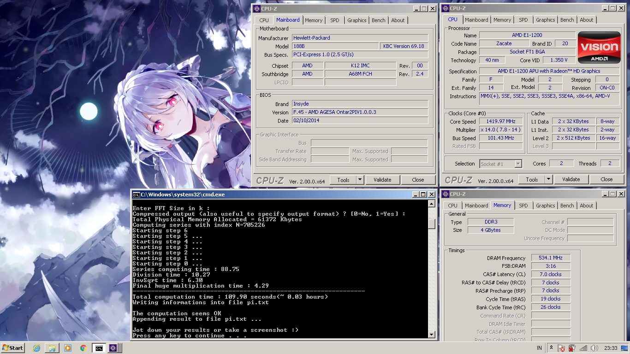Open About tab in the Mainboard window
Screen dimensions: 630x354
(x=398, y=20)
